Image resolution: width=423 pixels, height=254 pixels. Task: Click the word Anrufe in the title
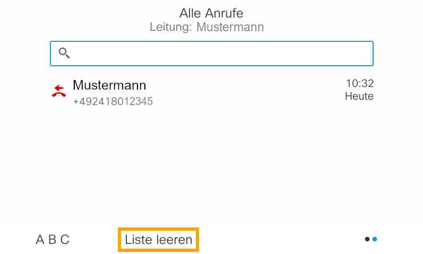[x=225, y=13]
